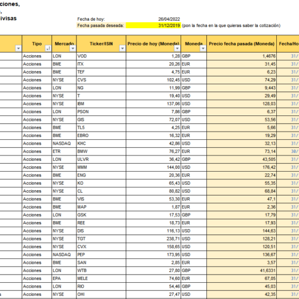299x299 pixels.
Task: Click the Acciones type cell for VOD
Action: (x=37, y=56)
